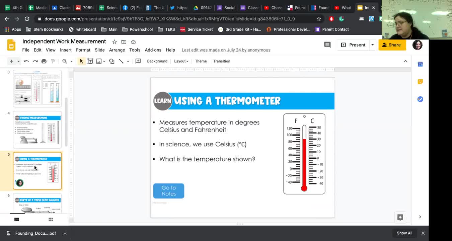Select slide 3 thumbnail
The width and height of the screenshot is (452, 241).
click(37, 88)
